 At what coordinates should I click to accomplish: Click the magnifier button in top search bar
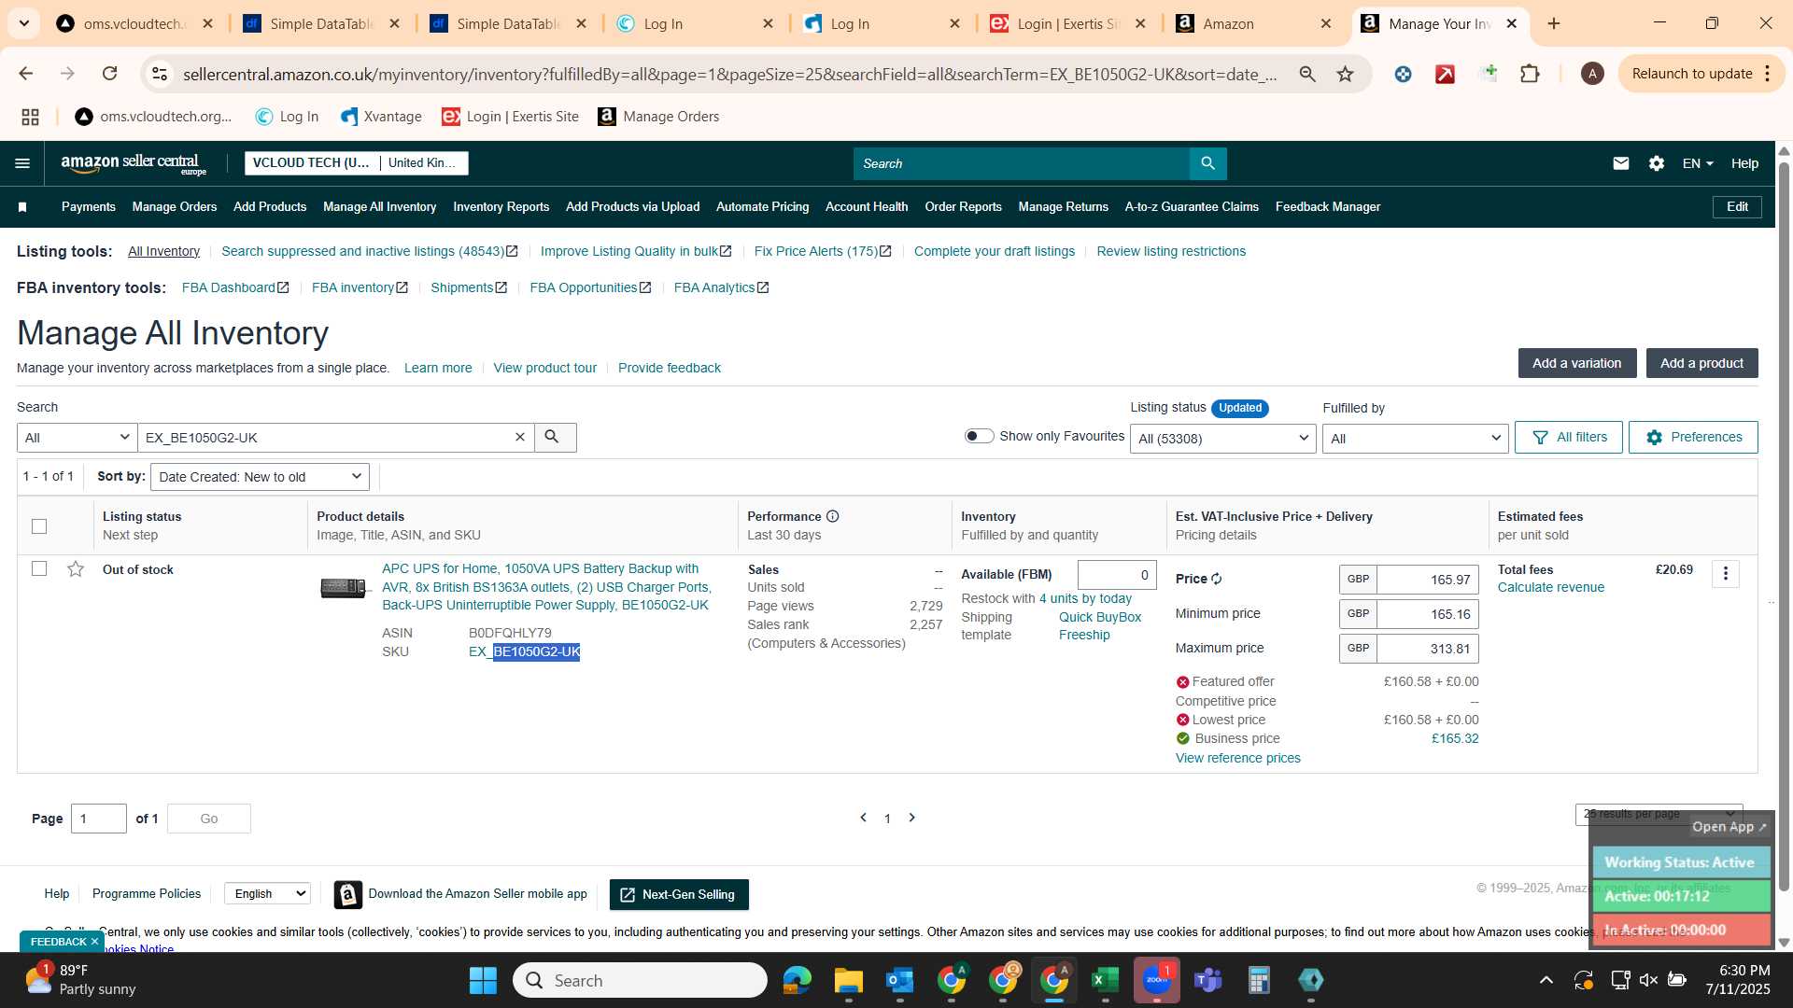click(1208, 163)
